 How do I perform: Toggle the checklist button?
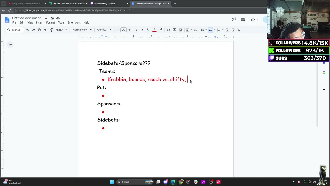(x=202, y=30)
